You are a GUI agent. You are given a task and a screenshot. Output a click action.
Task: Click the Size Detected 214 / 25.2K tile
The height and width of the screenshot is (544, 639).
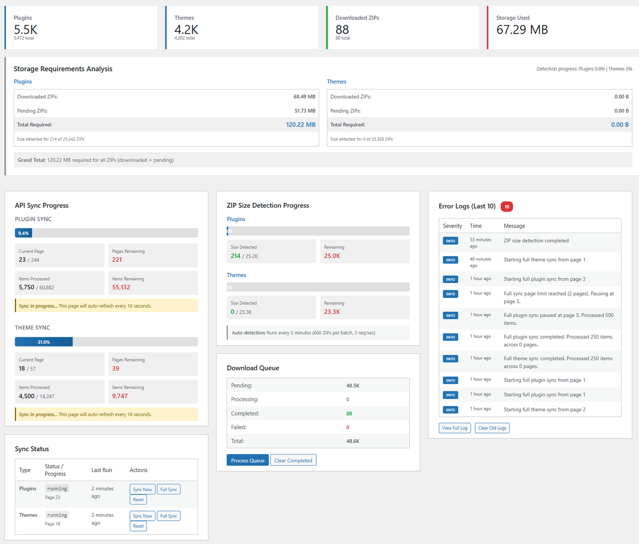tap(272, 251)
